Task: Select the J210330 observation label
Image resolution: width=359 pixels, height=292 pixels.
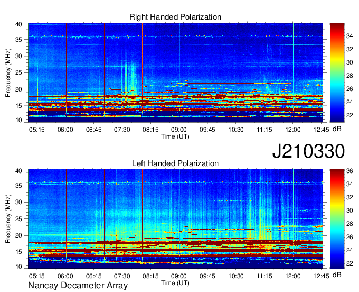Action: (x=308, y=151)
